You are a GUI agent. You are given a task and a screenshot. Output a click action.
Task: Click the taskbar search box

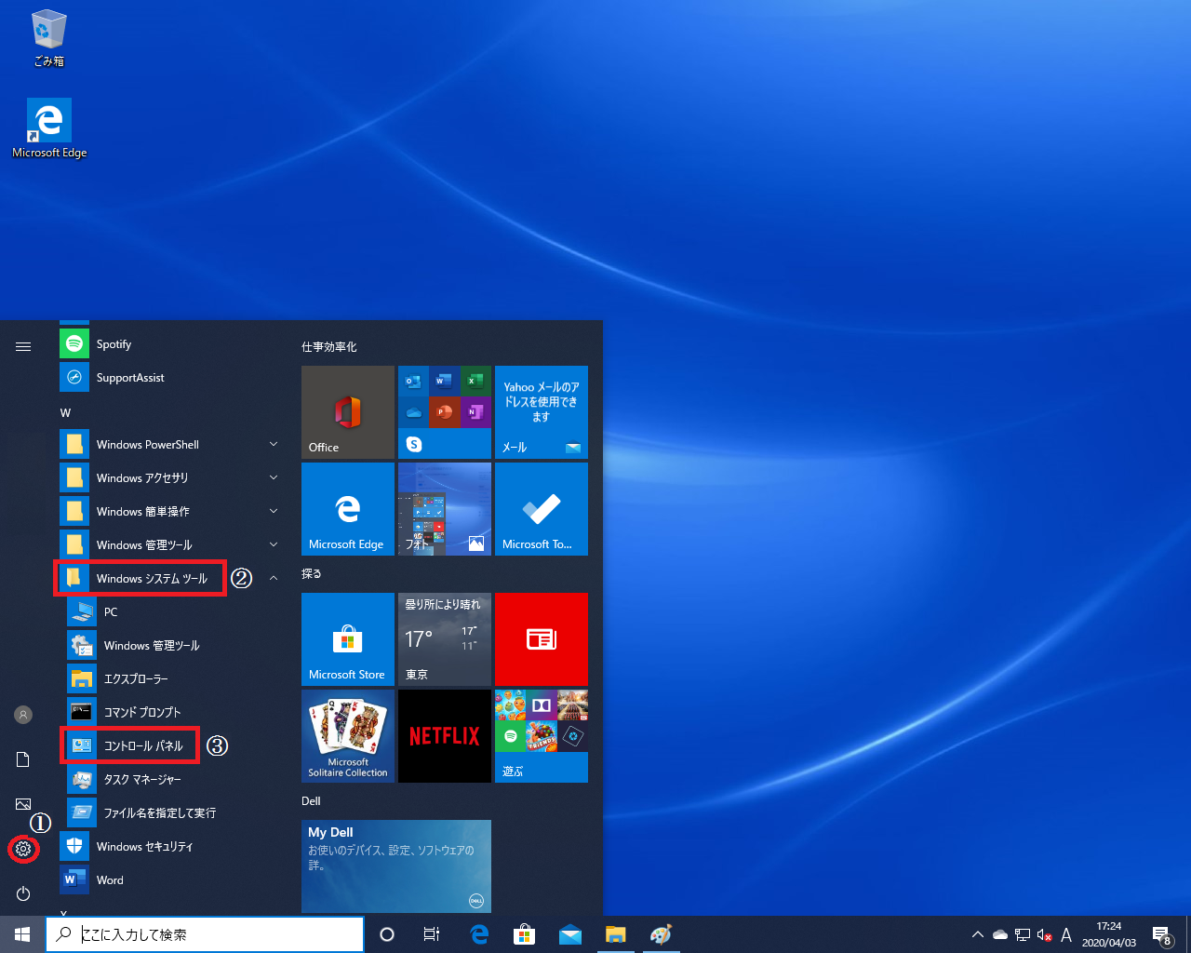coord(205,934)
